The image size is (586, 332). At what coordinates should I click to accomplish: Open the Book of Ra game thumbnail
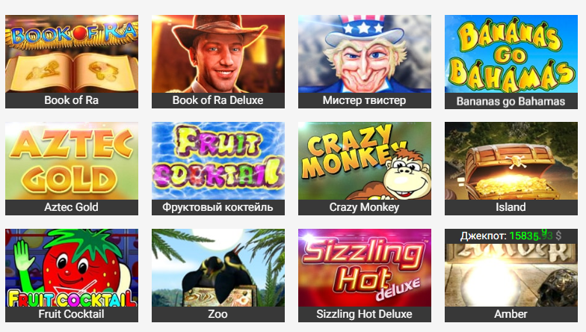click(72, 54)
